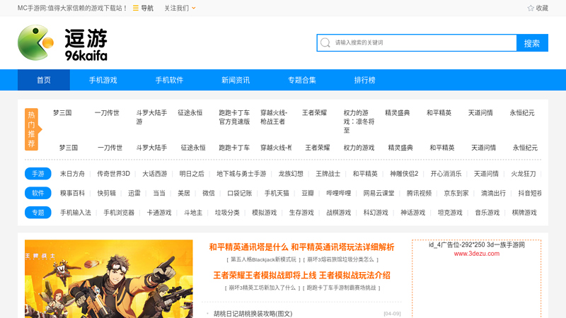
Task: Open the 传奇世界3D link
Action: pyautogui.click(x=113, y=174)
